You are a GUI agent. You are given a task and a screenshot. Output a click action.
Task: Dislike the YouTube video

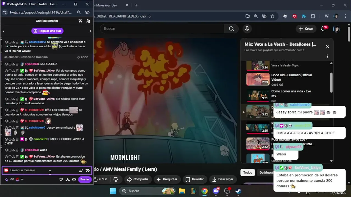click(116, 179)
